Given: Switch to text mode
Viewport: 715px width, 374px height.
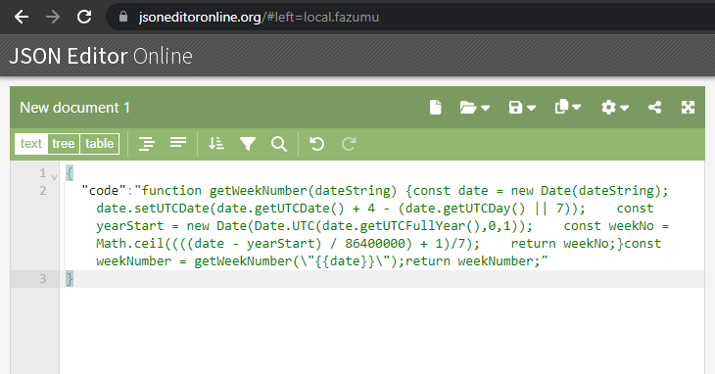Looking at the screenshot, I should click(x=31, y=144).
